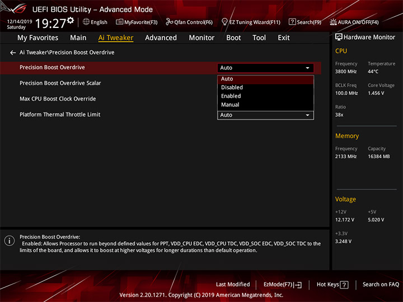Switch to the Main tab
403x302 pixels.
(x=78, y=38)
